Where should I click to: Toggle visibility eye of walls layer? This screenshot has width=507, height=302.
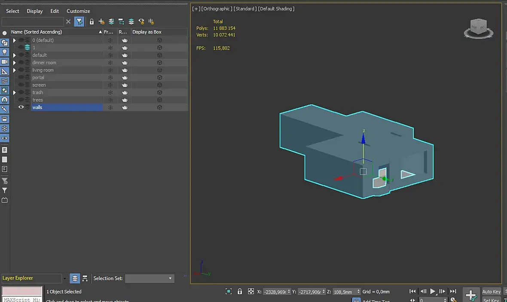[x=21, y=107]
